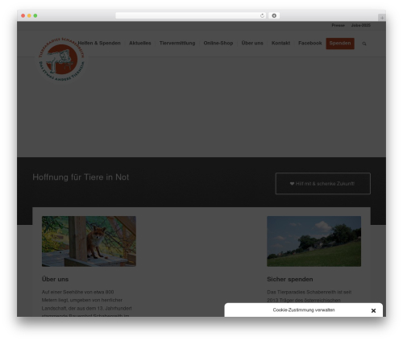Open Helfen & Spenden menu
This screenshot has width=403, height=341.
coord(99,43)
